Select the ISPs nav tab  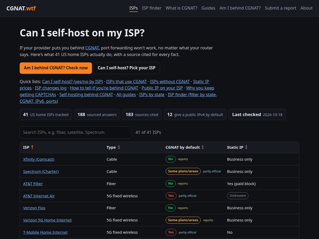133,8
